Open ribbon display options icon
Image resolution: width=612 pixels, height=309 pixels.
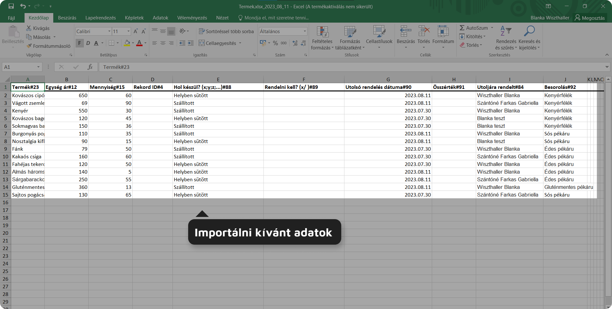548,6
